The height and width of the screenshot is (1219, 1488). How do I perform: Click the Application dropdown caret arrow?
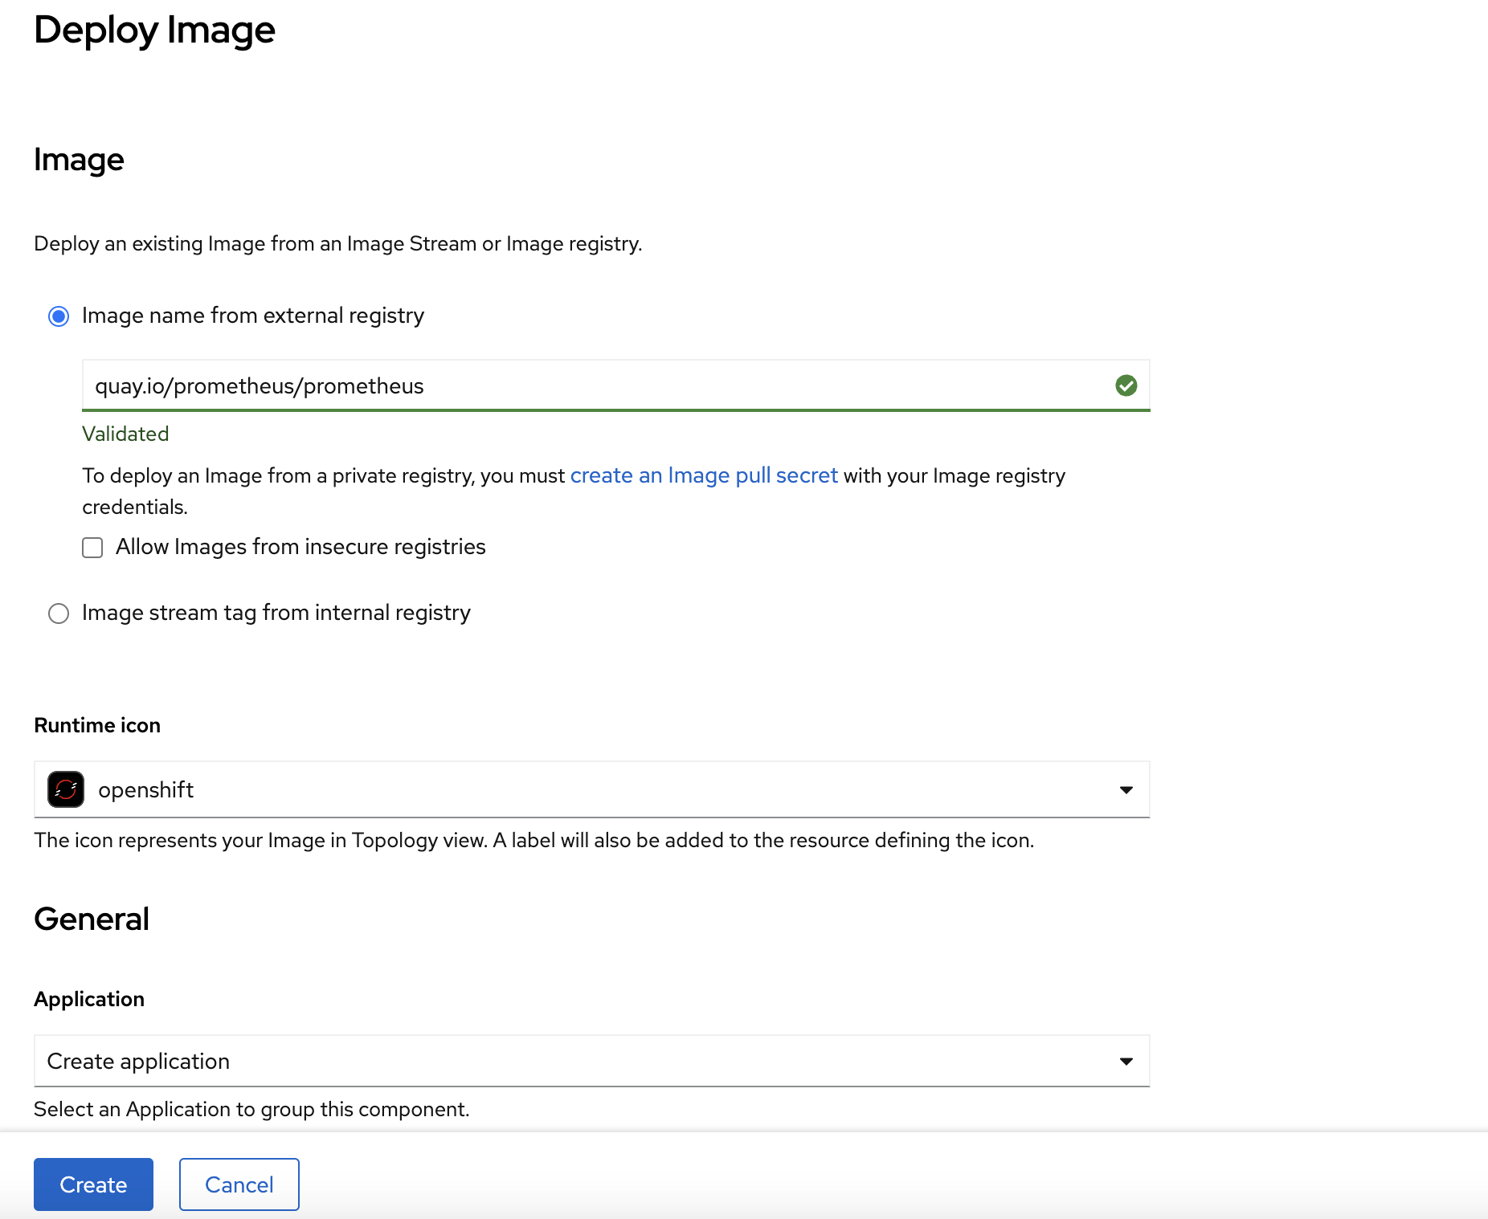tap(1126, 1062)
